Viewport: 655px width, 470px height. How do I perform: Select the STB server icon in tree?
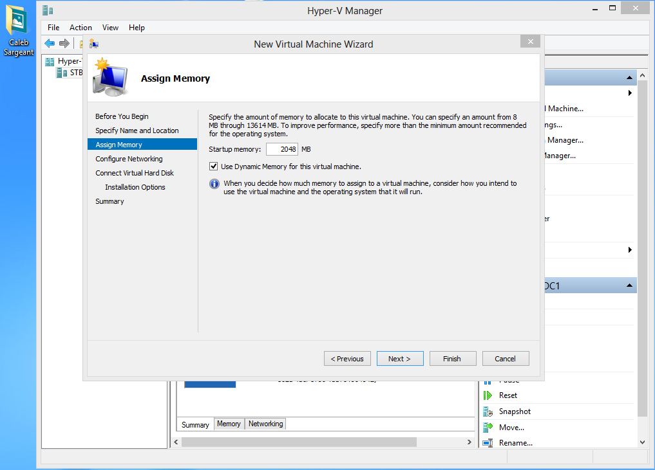coord(62,73)
